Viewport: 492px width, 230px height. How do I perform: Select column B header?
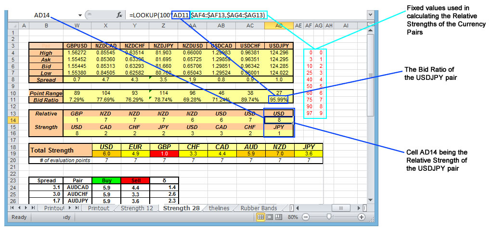[46, 26]
